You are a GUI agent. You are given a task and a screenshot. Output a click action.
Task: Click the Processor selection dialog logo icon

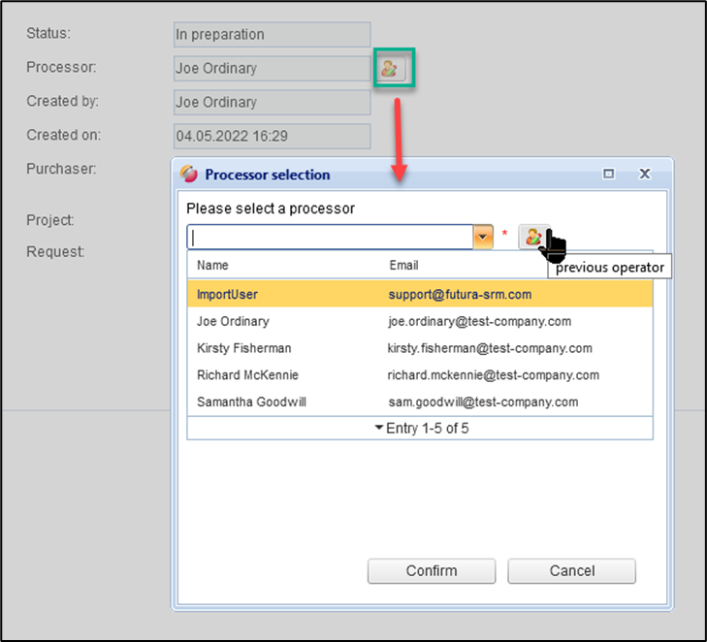tap(189, 175)
